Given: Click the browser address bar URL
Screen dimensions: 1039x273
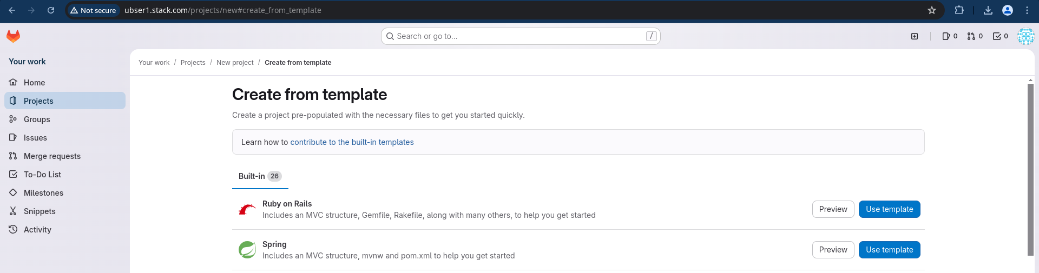Looking at the screenshot, I should [x=223, y=10].
